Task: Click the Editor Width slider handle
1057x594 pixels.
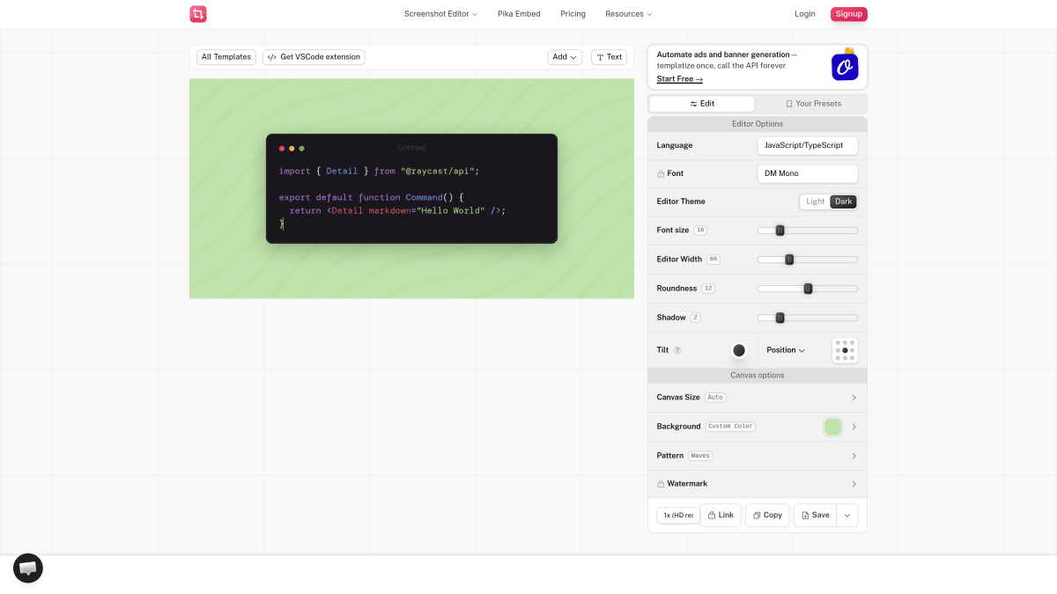Action: click(789, 260)
